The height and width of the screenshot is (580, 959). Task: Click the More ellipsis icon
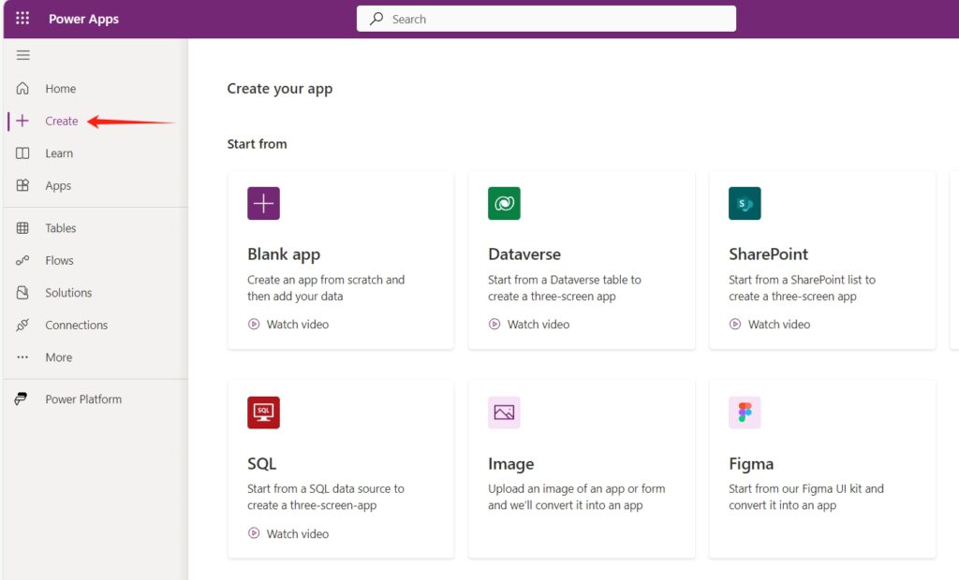point(22,357)
